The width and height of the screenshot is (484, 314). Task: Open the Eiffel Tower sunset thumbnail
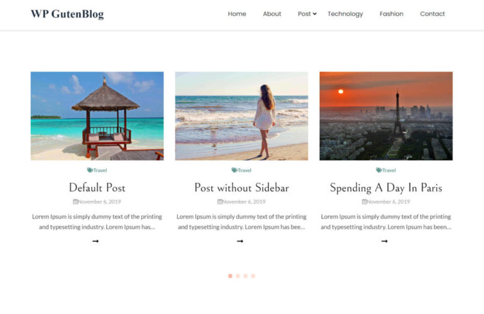point(386,116)
